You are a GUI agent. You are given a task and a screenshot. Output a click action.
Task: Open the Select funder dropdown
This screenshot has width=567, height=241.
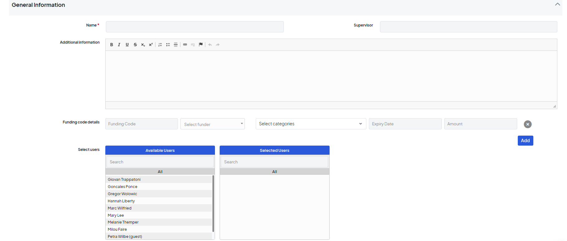[x=212, y=124]
